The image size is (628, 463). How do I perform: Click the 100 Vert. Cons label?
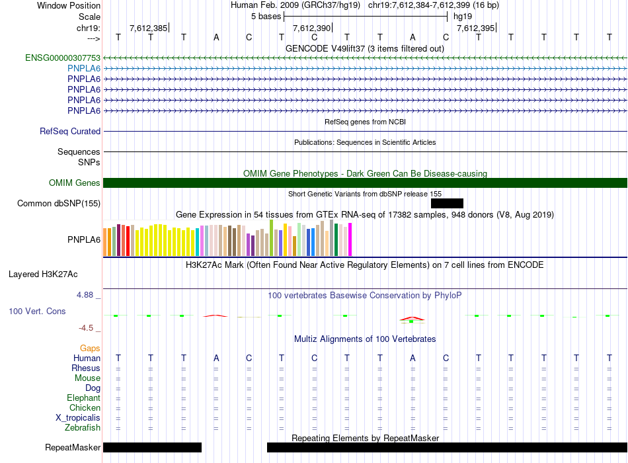click(x=37, y=311)
